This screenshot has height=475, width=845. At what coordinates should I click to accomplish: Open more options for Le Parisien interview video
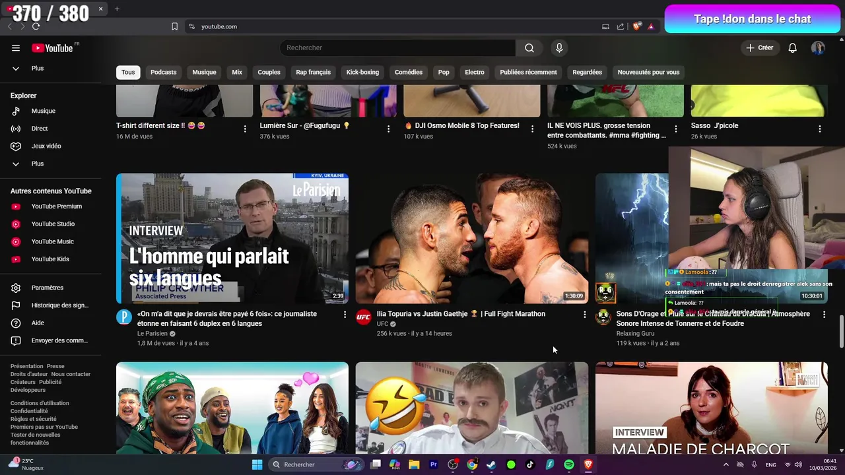(345, 315)
